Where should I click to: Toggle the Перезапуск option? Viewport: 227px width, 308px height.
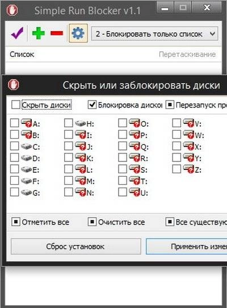[x=170, y=105]
